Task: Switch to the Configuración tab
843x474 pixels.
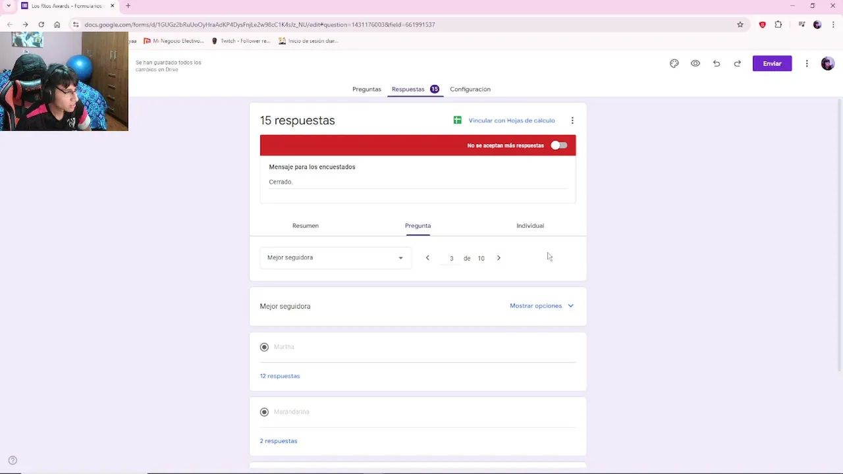Action: tap(470, 89)
